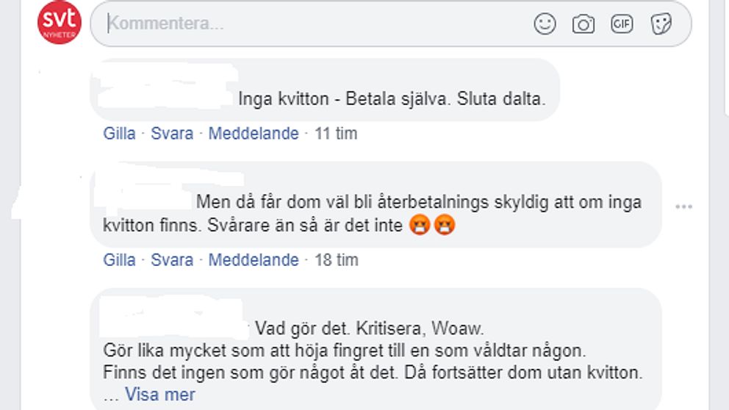The height and width of the screenshot is (410, 729).
Task: Click Meddelande under the 'Inga kvitton' comment
Action: coord(254,134)
